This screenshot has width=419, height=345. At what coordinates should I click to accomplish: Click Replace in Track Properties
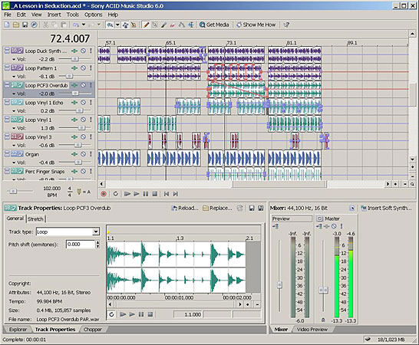click(217, 209)
